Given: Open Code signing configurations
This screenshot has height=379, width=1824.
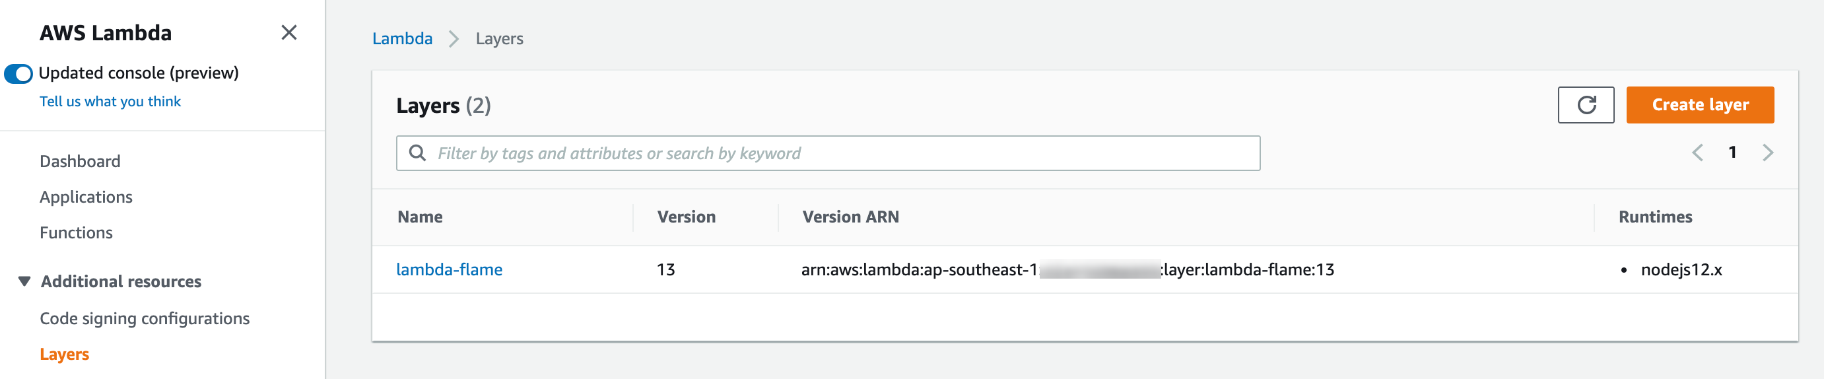Looking at the screenshot, I should pos(145,319).
